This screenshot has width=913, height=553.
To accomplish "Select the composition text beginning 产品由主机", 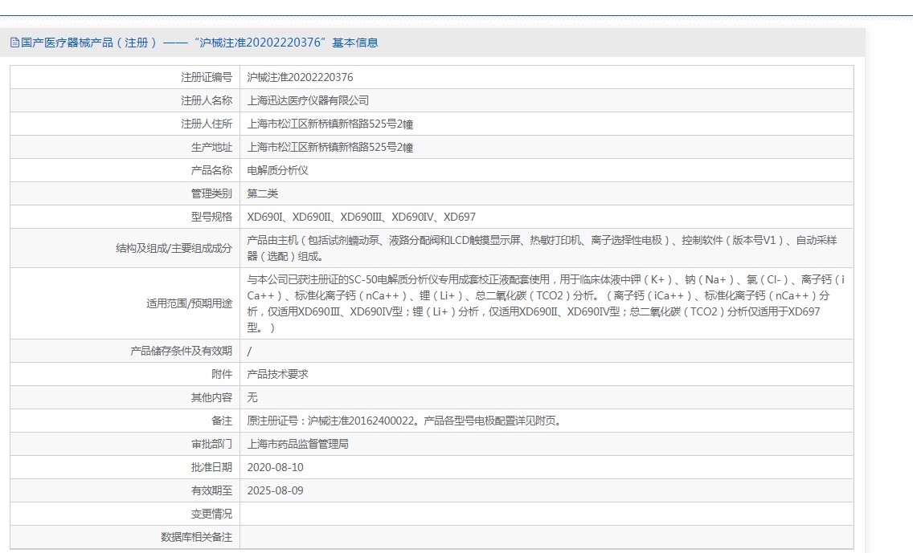I will click(x=542, y=248).
